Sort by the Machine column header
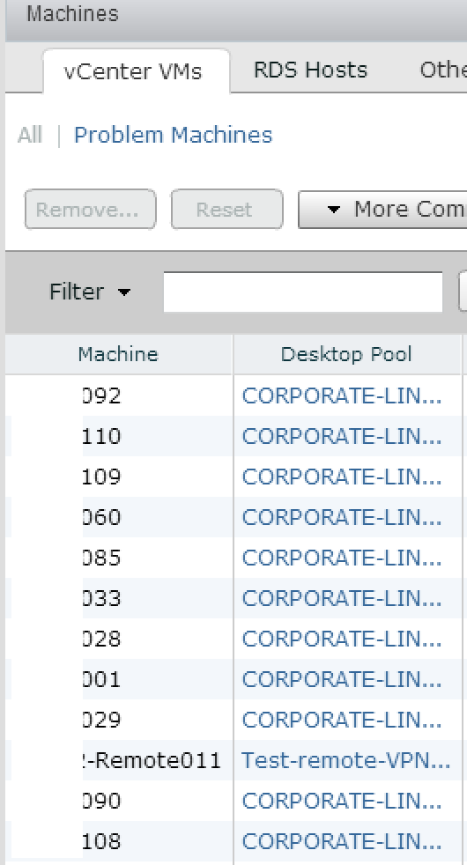The image size is (467, 865). pos(118,354)
